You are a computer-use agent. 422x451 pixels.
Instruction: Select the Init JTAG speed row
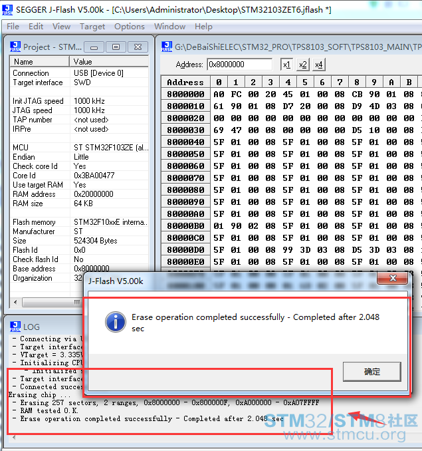[80, 101]
